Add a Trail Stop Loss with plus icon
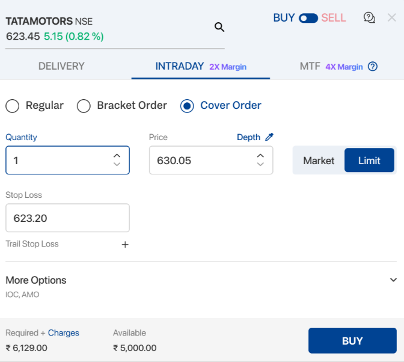 (125, 244)
